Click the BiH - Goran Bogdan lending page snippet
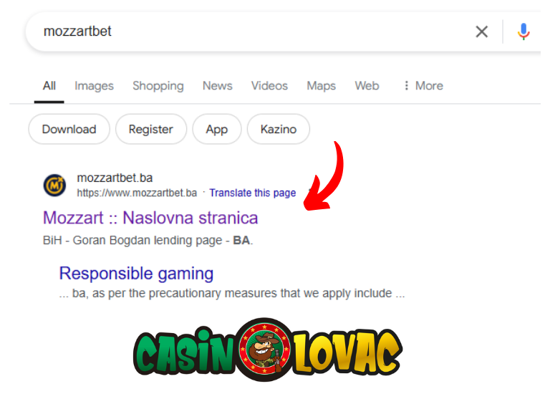This screenshot has width=550, height=394. 148,240
